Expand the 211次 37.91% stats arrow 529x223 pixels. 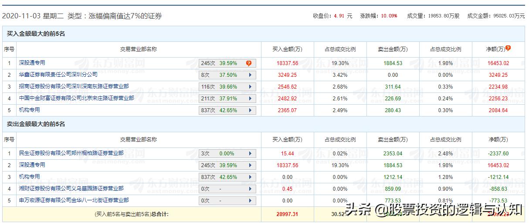click(x=250, y=99)
